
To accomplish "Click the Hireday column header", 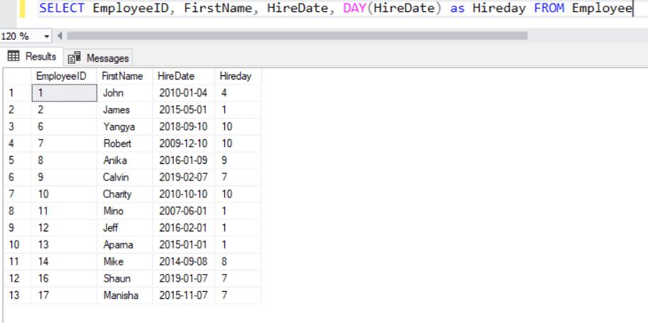I will click(237, 75).
